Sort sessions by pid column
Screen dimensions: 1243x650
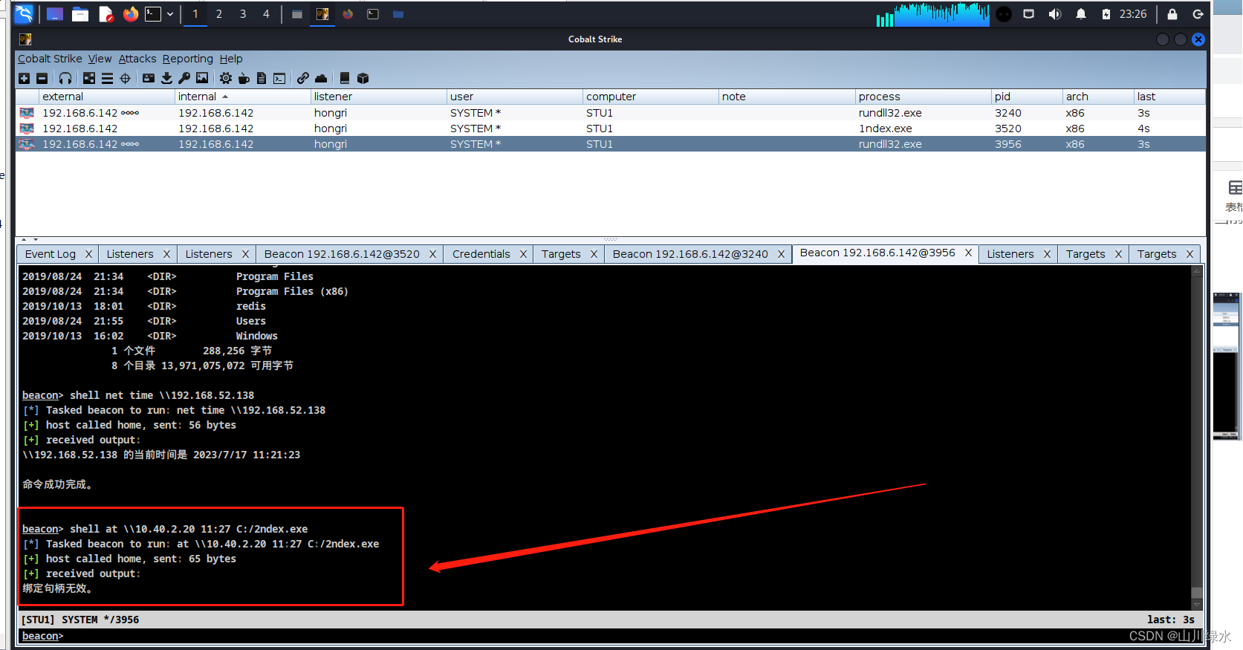(1027, 97)
